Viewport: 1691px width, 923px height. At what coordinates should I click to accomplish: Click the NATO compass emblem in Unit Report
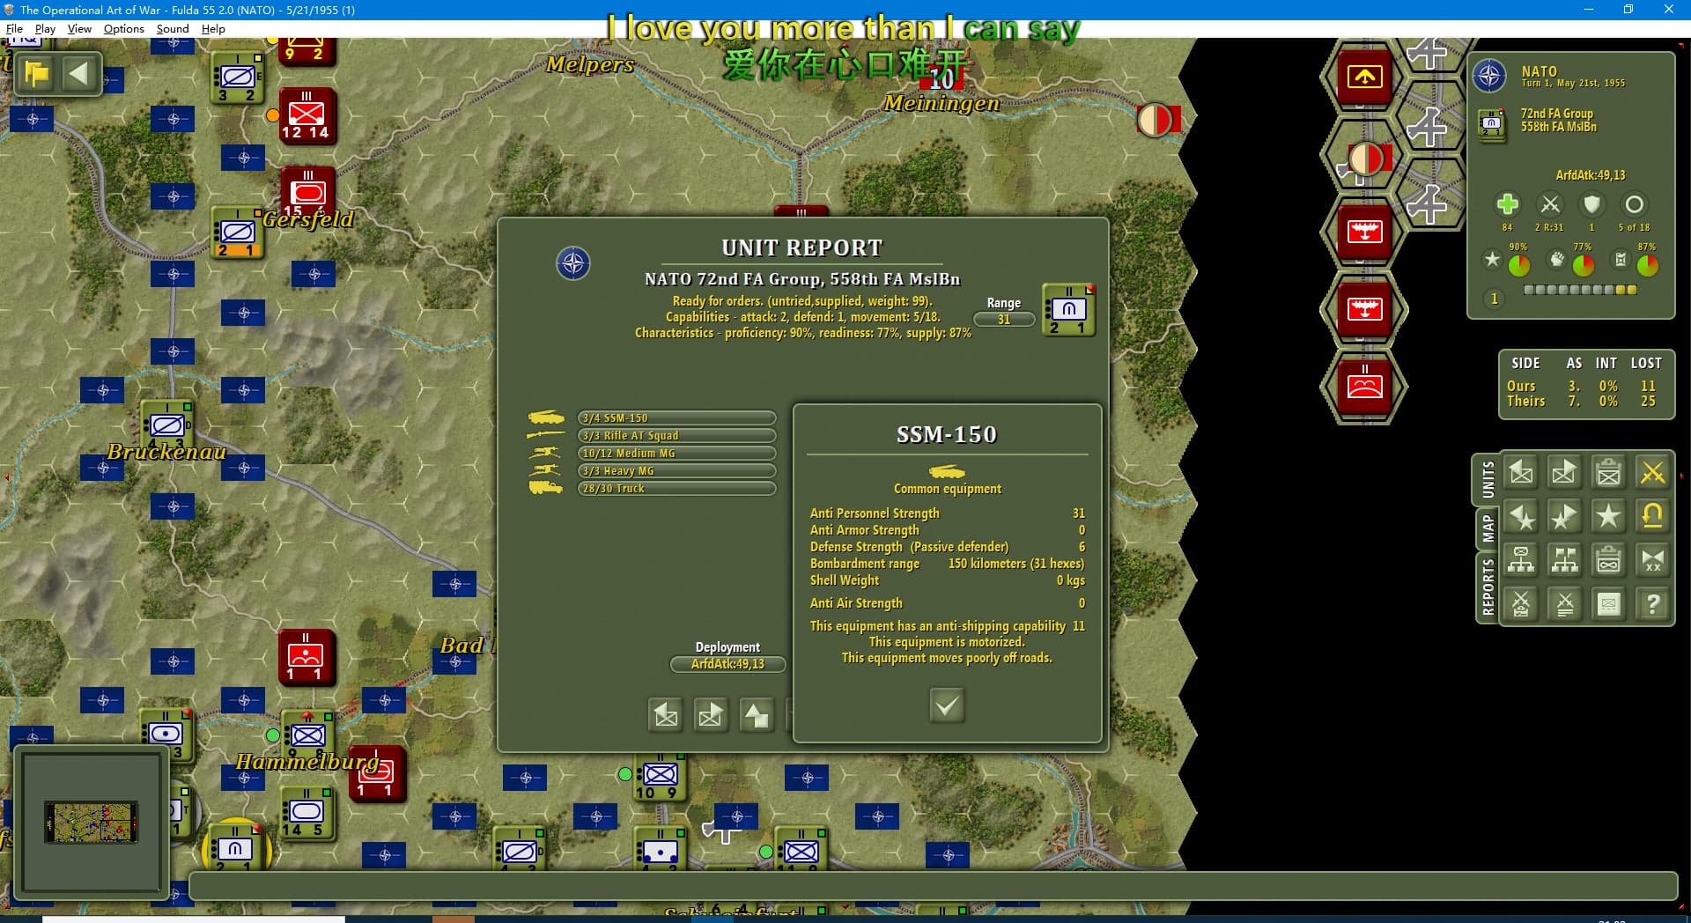(573, 263)
